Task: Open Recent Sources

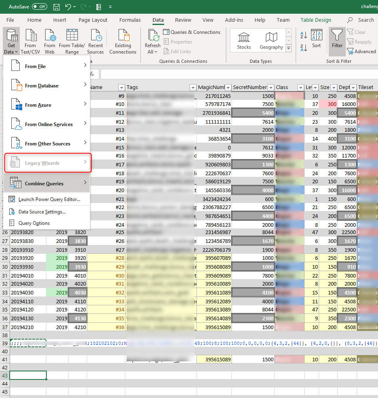Action: click(95, 41)
